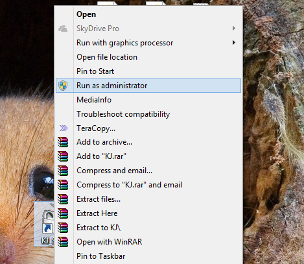
Task: Click Run as administrator
Action: pos(148,86)
